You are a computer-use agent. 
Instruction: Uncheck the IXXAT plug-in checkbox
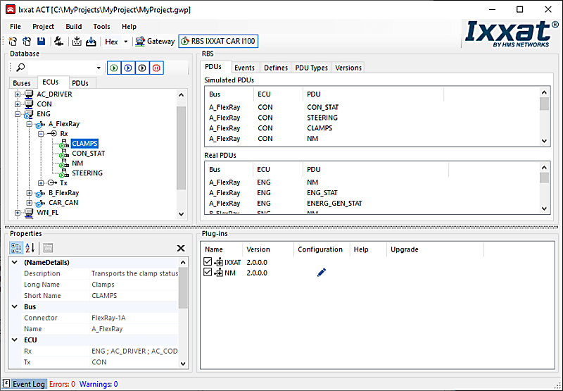(x=208, y=262)
